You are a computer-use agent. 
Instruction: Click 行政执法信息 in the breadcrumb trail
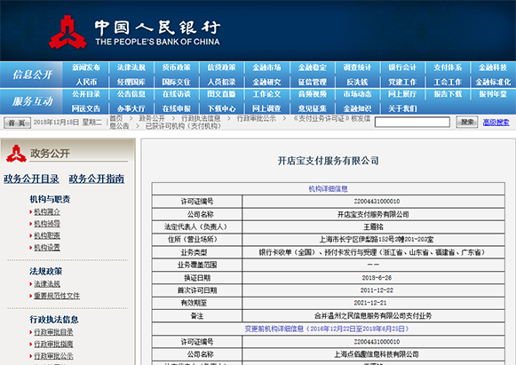tap(201, 118)
